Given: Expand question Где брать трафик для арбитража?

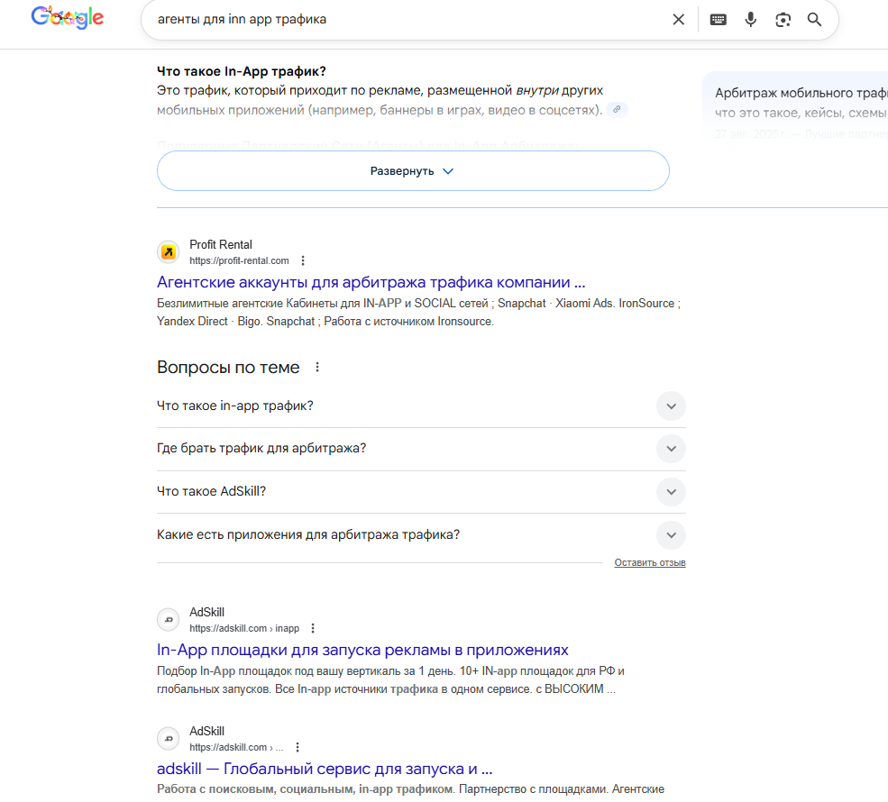Looking at the screenshot, I should 671,449.
